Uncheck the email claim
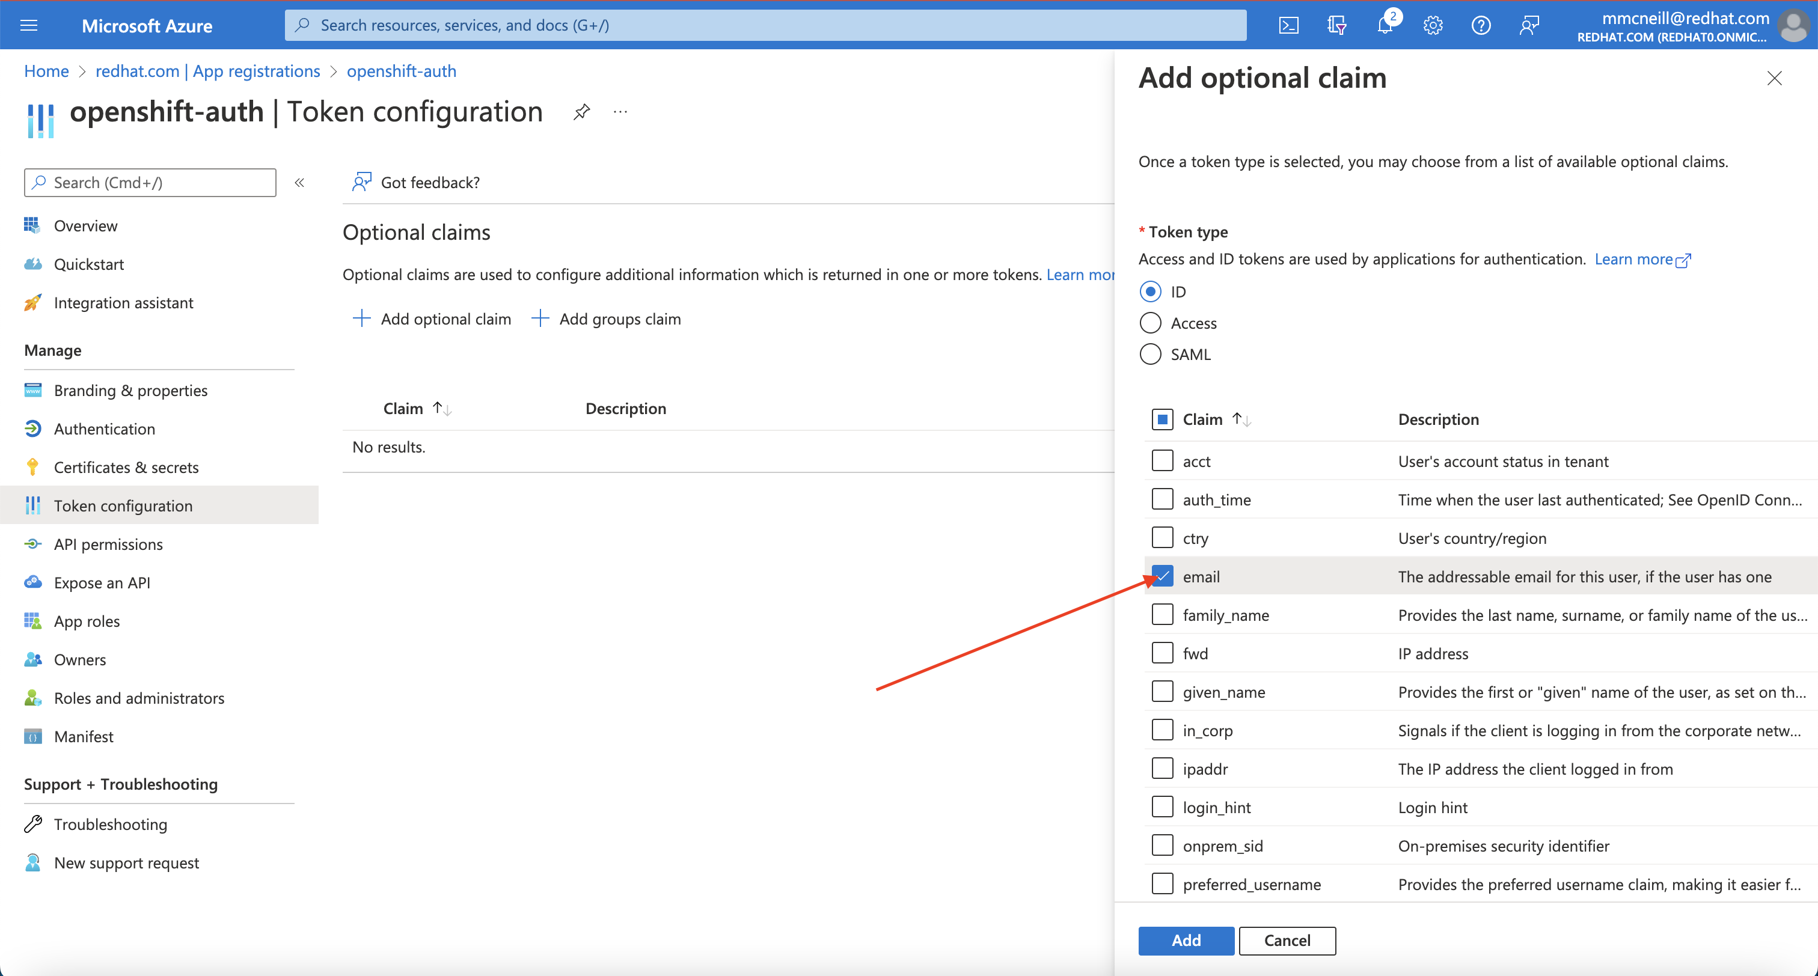The width and height of the screenshot is (1818, 976). tap(1161, 576)
